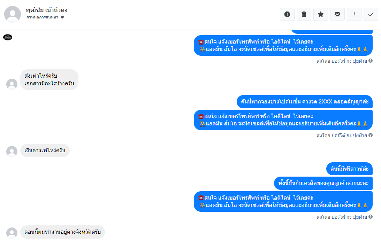Click help icon beside second ส่งโดย label

point(370,135)
